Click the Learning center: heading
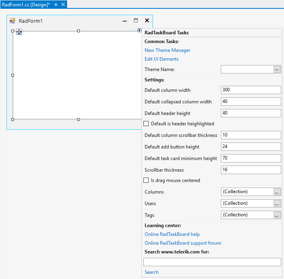 pyautogui.click(x=163, y=226)
